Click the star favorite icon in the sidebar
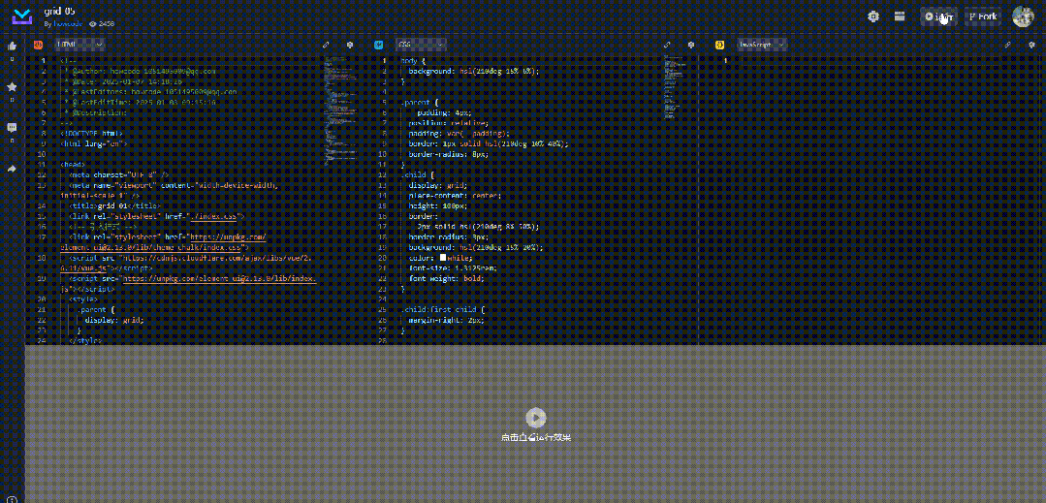1046x503 pixels. click(x=12, y=86)
